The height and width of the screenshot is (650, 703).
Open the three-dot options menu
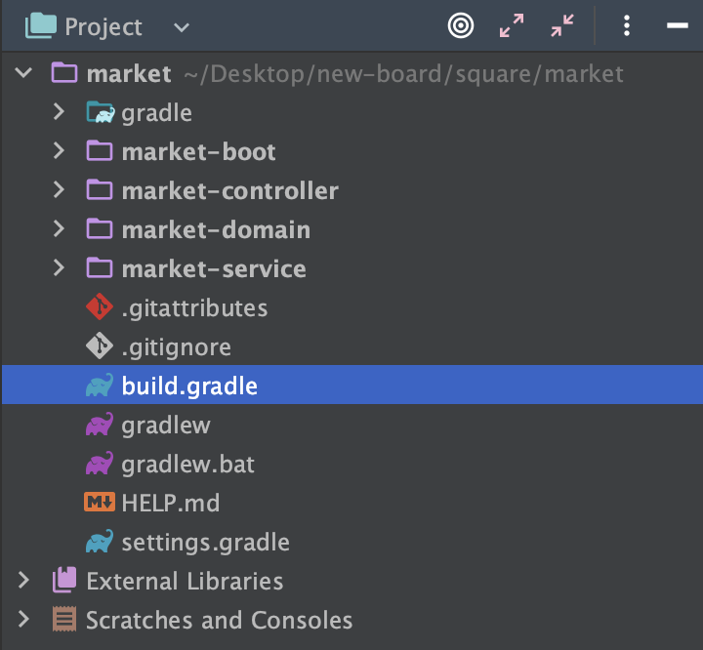tap(627, 25)
